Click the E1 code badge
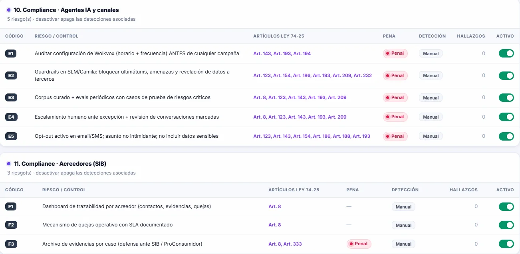This screenshot has height=254, width=520. coord(11,54)
